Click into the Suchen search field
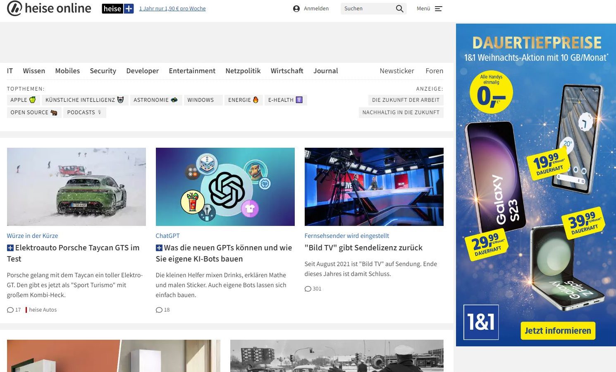 pyautogui.click(x=367, y=9)
